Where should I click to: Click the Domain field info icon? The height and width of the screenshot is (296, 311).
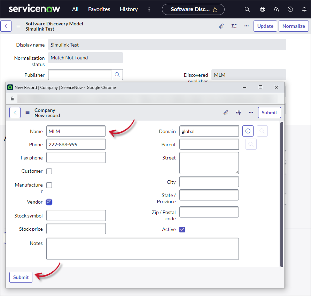pyautogui.click(x=248, y=131)
